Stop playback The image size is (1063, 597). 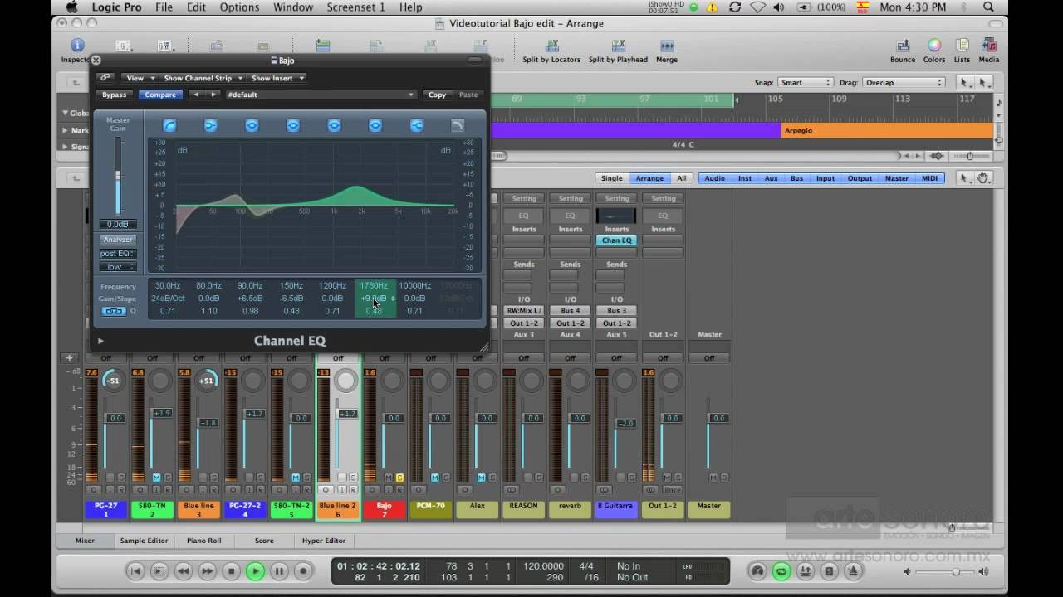click(232, 570)
